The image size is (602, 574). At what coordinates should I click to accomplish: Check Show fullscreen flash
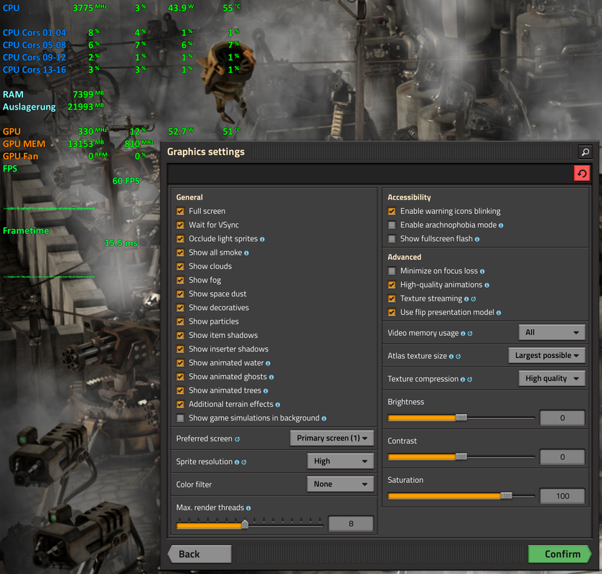[x=392, y=239]
